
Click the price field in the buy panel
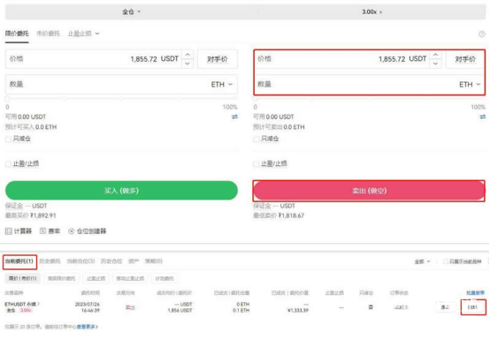coord(93,59)
